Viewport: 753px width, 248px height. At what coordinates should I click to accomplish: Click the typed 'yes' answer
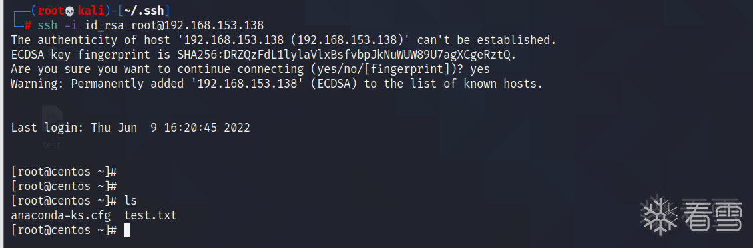click(480, 70)
